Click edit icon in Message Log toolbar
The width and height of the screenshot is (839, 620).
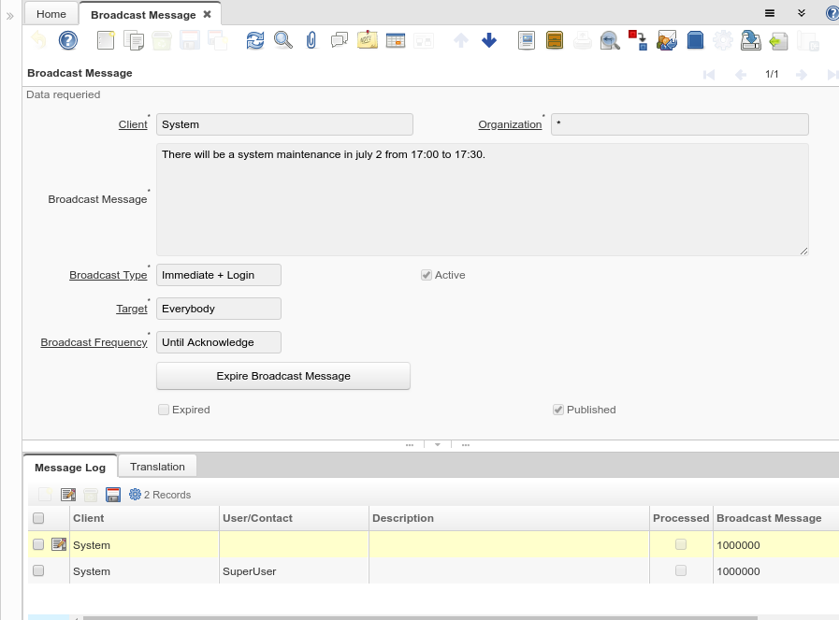coord(68,495)
